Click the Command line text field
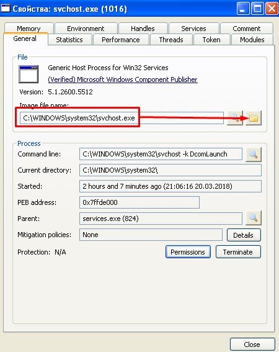 click(x=161, y=154)
